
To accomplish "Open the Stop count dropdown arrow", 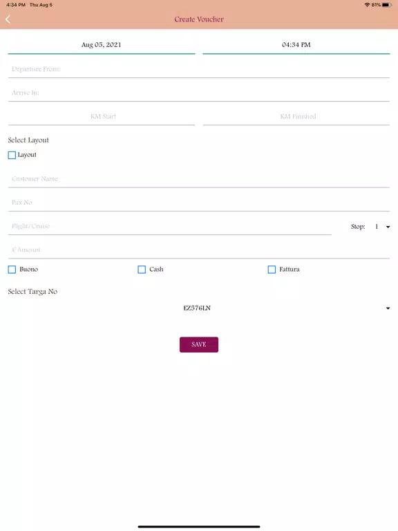I will click(x=388, y=227).
